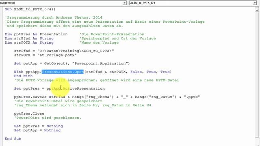Image resolution: width=260 pixels, height=146 pixels.
Task: Click the 'Die POTX-Vorlage wird angesprochen comment
Action: (x=96, y=80)
